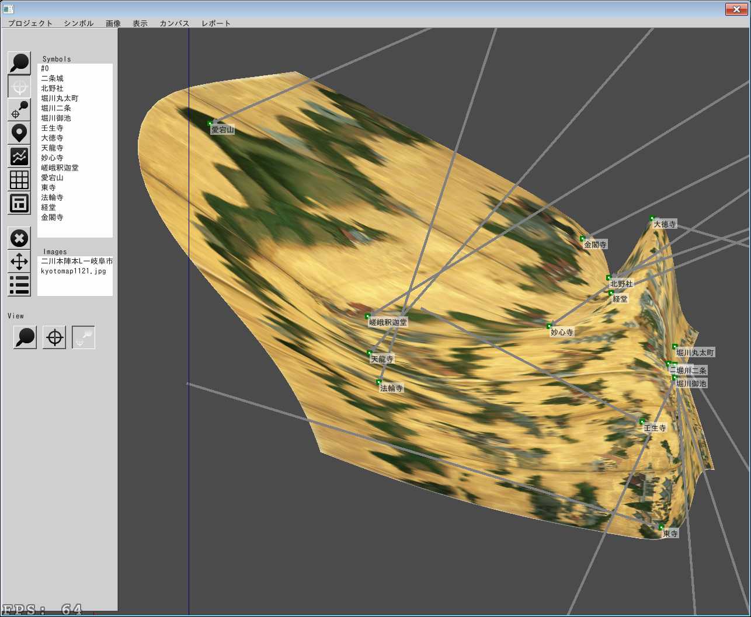The height and width of the screenshot is (617, 751).
Task: Select the bubble-with-crosshair link tool
Action: (19, 110)
